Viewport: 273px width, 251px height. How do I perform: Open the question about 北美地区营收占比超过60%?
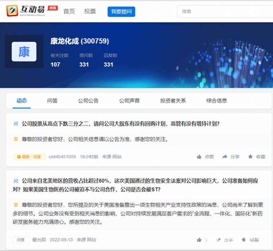pyautogui.click(x=135, y=185)
